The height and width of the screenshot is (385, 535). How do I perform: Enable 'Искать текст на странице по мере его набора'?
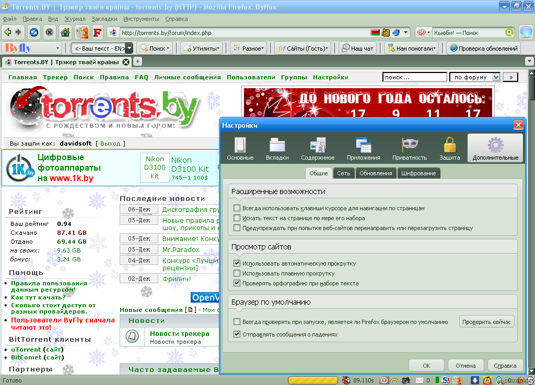pos(237,218)
